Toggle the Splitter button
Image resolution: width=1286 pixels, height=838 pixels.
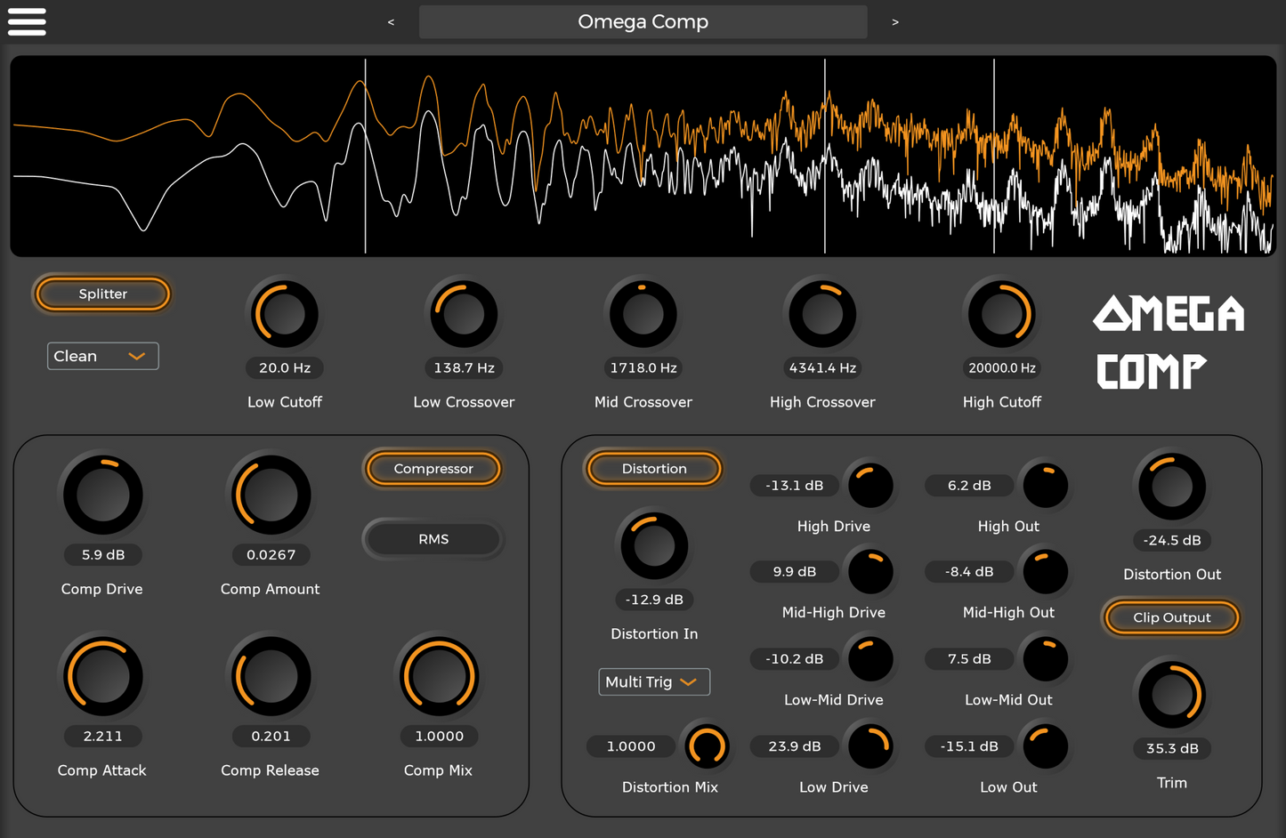(x=102, y=294)
